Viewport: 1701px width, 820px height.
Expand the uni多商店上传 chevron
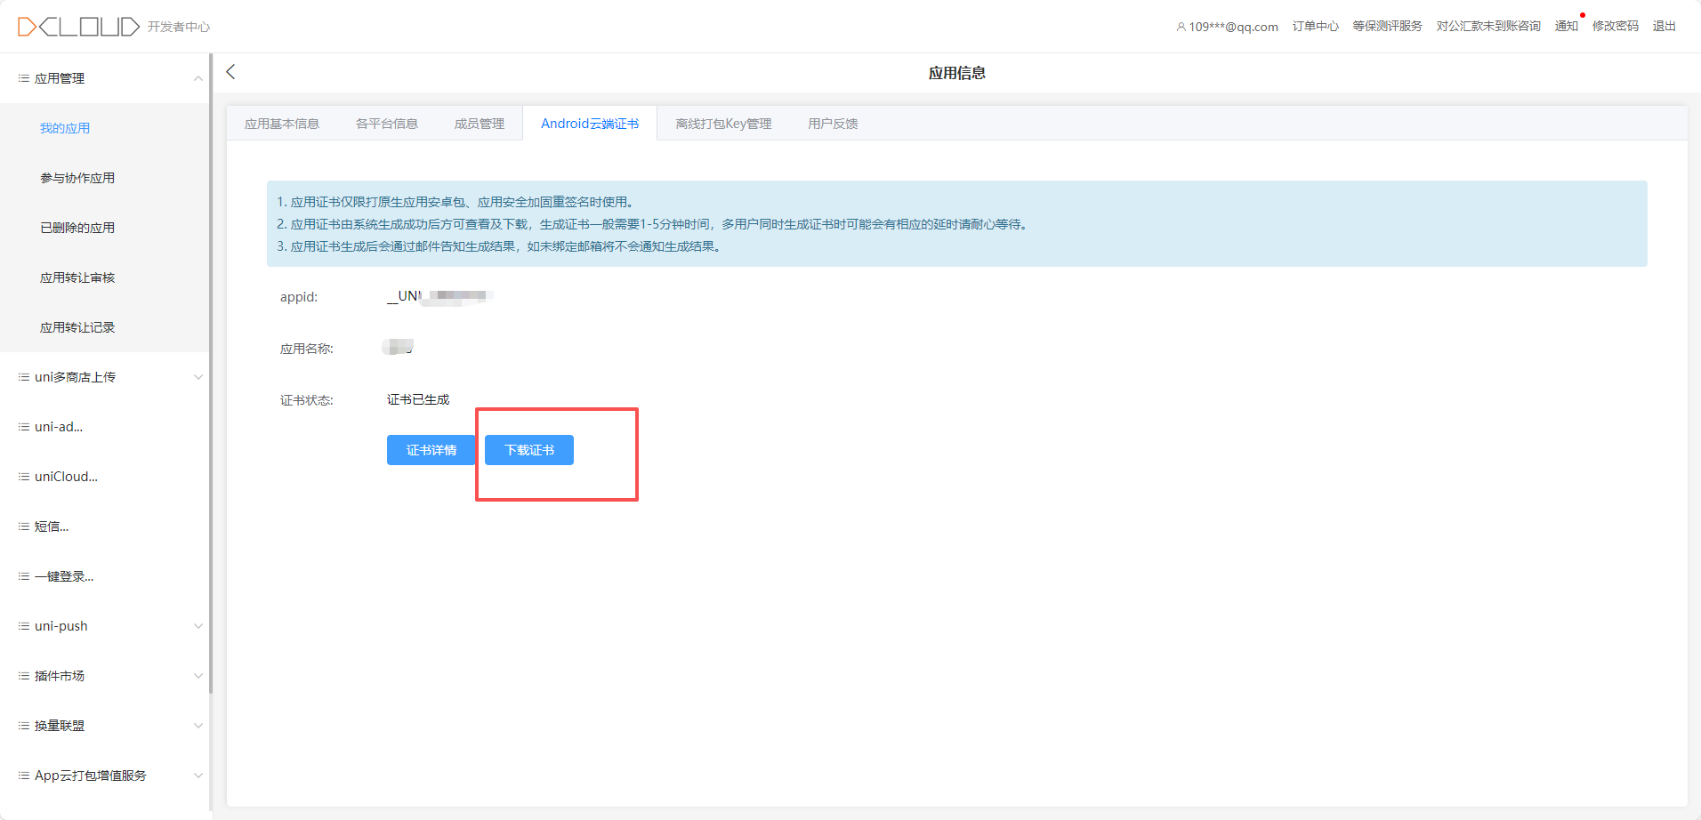tap(198, 377)
